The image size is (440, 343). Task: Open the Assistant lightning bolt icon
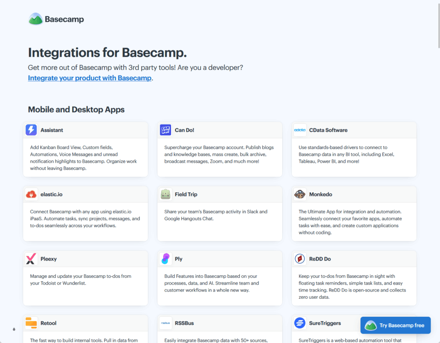pyautogui.click(x=31, y=130)
